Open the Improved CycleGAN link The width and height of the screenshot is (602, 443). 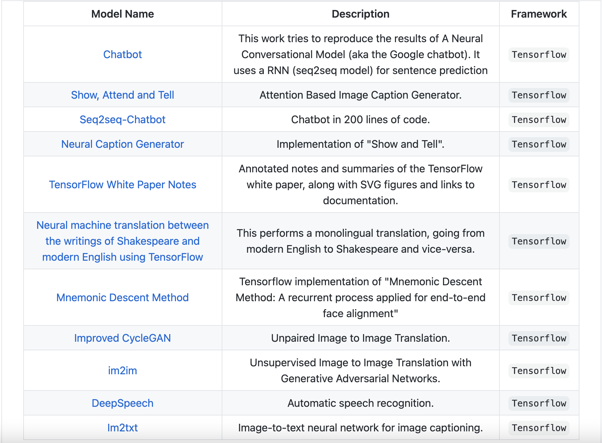click(x=122, y=338)
